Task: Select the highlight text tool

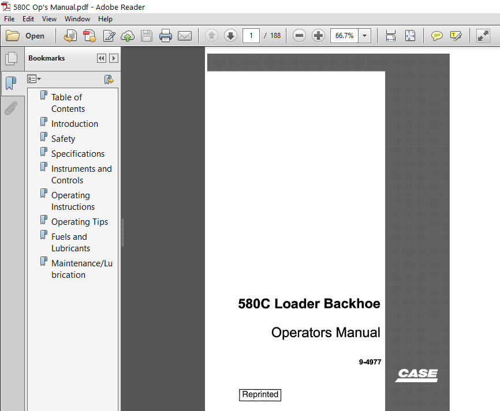Action: (456, 36)
